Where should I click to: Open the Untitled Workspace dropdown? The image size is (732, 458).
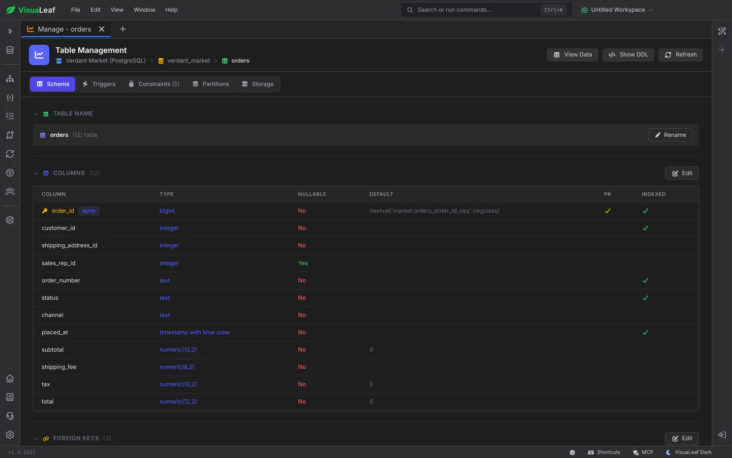pos(617,10)
